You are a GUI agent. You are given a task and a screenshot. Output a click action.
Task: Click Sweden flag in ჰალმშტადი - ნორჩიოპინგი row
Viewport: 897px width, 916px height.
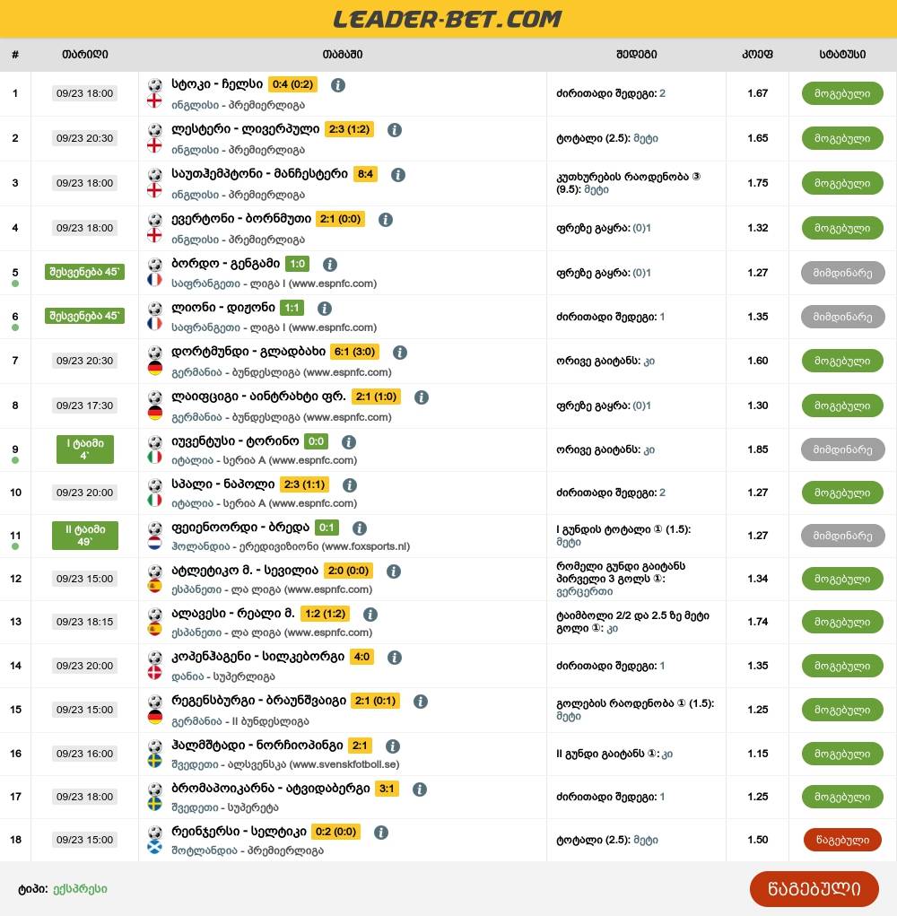pyautogui.click(x=154, y=761)
